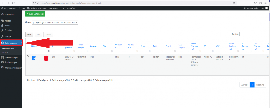This screenshot has width=270, height=108.
Task: Open the Firefox hamburger menu
Action: click(x=266, y=3)
